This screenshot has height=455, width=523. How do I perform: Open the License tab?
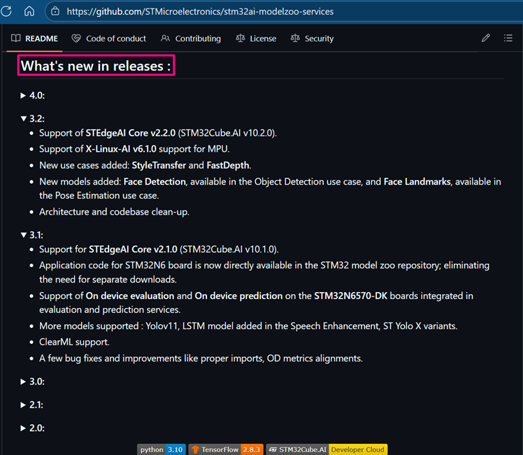click(x=256, y=38)
